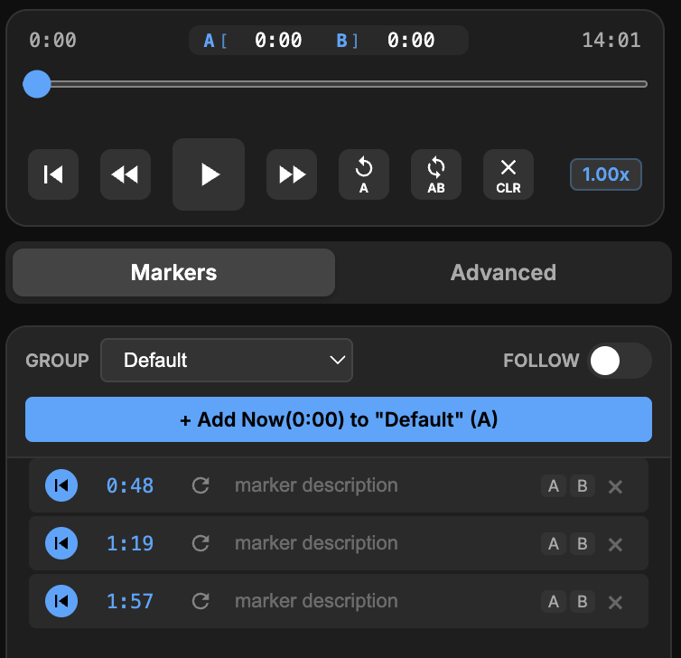The width and height of the screenshot is (681, 658).
Task: Select the Markers tab
Action: click(173, 273)
